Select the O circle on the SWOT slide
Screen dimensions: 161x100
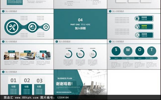pos(140,51)
